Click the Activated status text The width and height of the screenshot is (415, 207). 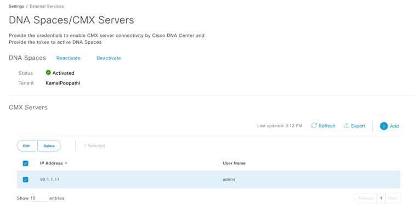(x=63, y=73)
